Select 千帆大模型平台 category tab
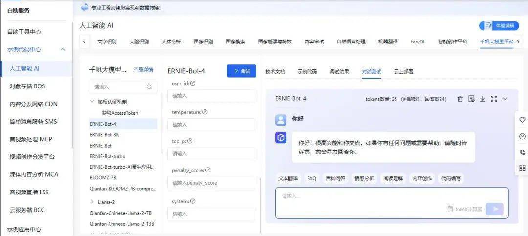 click(x=497, y=42)
